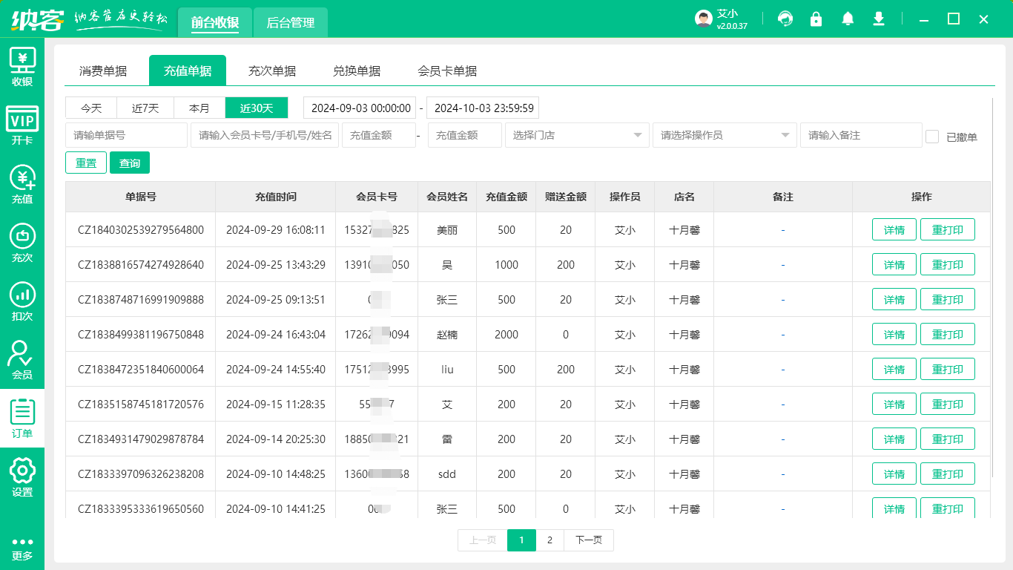Click order number CZ1833397096326238208

tap(141, 474)
